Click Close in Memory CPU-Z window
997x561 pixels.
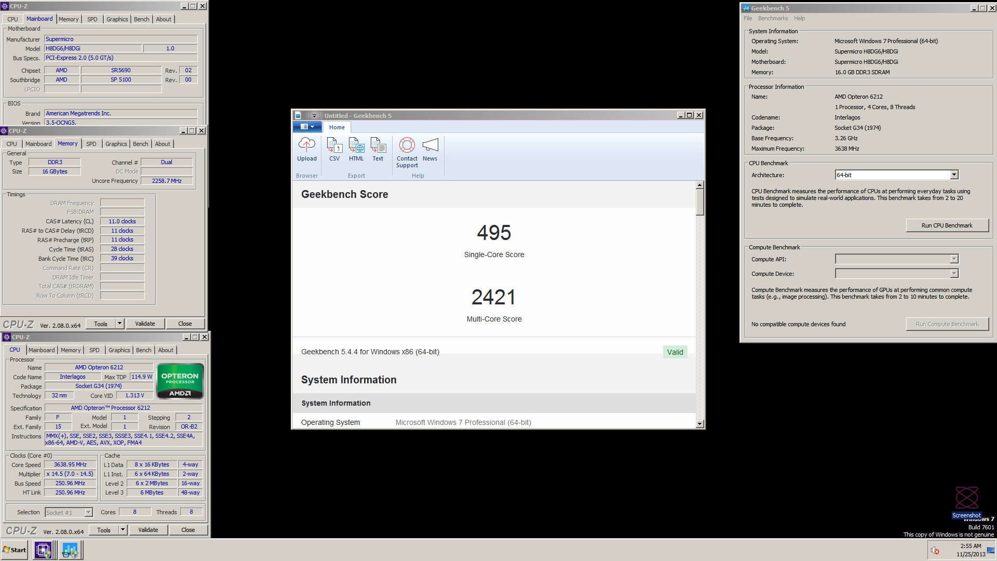pyautogui.click(x=185, y=324)
